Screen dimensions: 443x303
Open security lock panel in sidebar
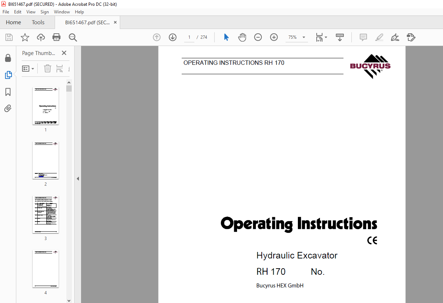8,58
